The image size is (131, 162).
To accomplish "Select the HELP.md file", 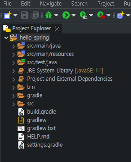I will (38, 137).
